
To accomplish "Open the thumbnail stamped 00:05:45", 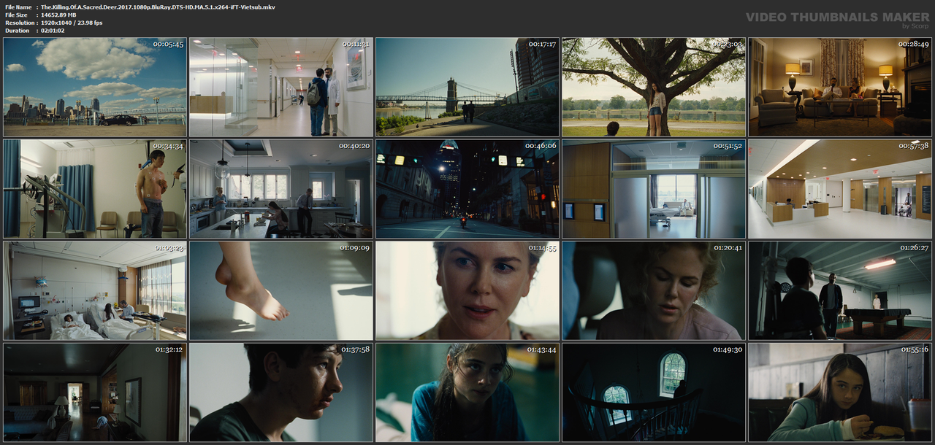I will tap(95, 88).
